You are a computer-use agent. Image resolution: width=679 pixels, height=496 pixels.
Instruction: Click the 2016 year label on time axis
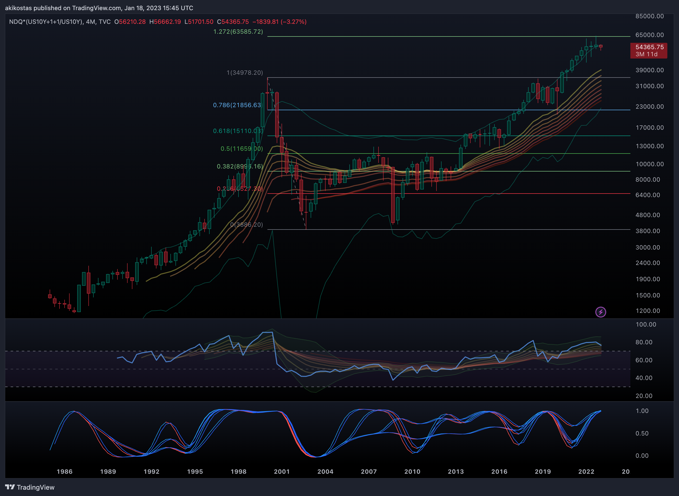[x=499, y=471]
